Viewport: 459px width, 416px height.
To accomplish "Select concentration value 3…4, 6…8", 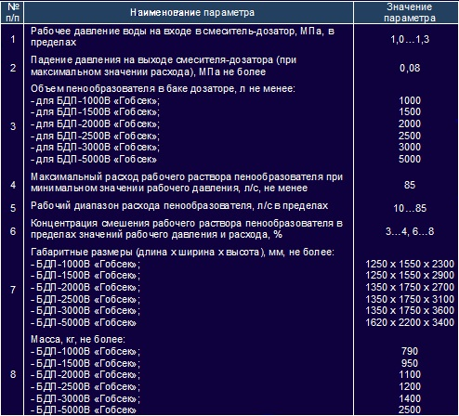I will tap(410, 231).
